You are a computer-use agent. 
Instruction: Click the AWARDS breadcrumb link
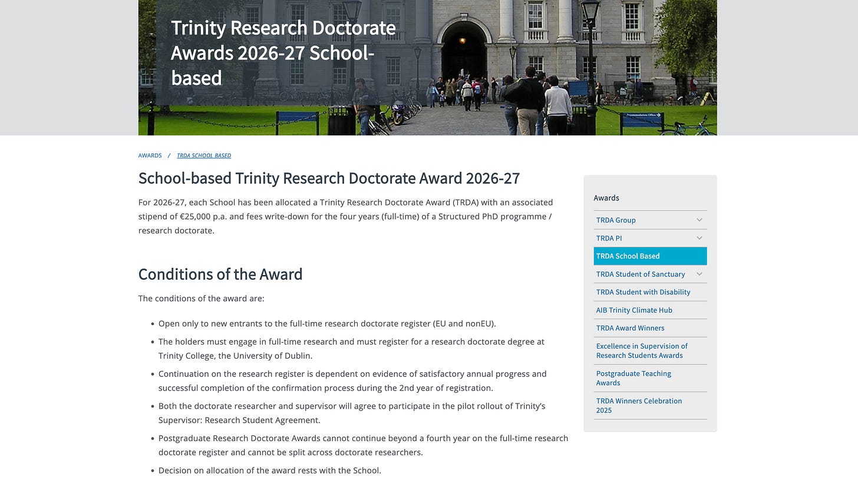pos(150,155)
